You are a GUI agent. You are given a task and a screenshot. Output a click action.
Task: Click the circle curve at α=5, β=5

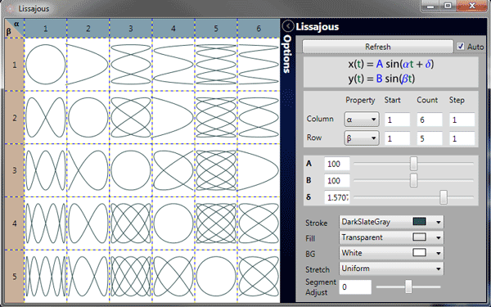(x=216, y=277)
